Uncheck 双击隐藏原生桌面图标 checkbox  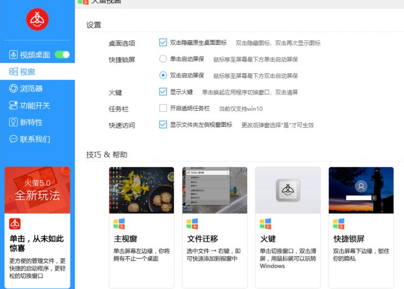pos(163,43)
